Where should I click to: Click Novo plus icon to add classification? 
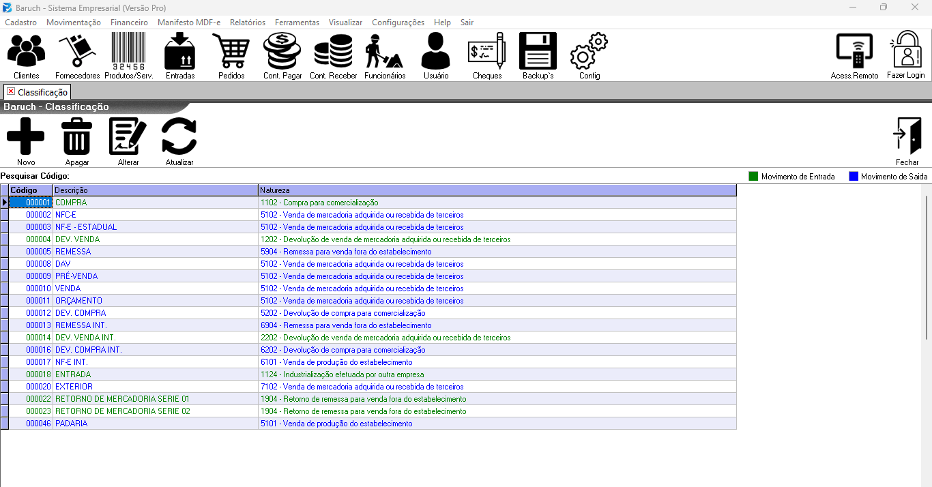26,136
